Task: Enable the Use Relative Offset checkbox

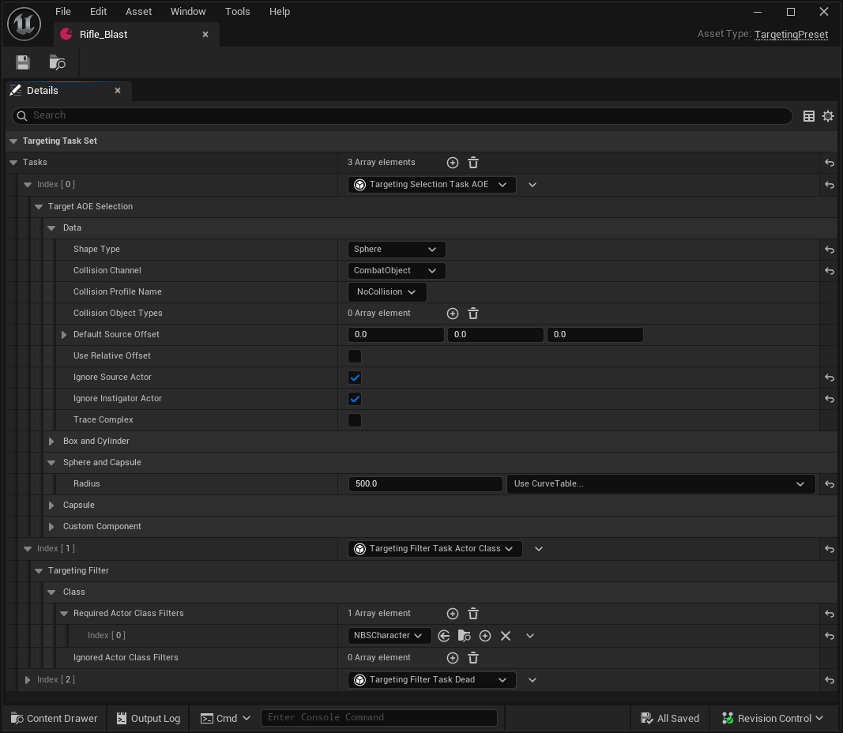Action: click(x=355, y=356)
